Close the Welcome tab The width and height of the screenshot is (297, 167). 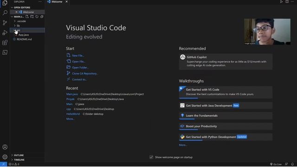(x=66, y=2)
